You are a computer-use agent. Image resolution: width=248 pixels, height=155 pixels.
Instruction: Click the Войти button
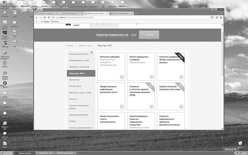(x=149, y=35)
